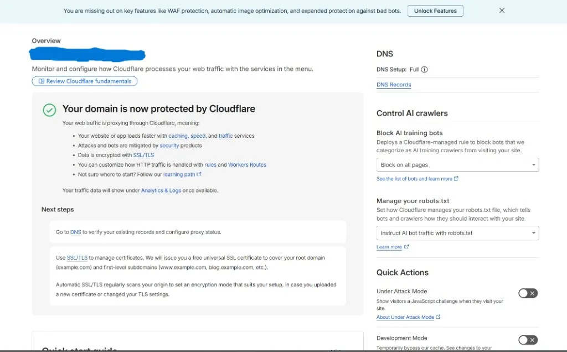Click the caching link in bullet list
Image resolution: width=567 pixels, height=352 pixels.
pos(178,136)
